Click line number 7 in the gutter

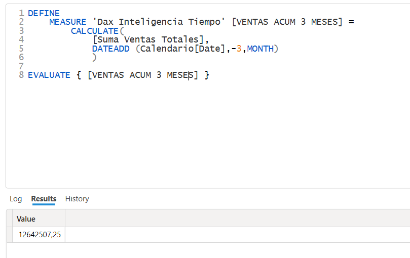click(21, 66)
